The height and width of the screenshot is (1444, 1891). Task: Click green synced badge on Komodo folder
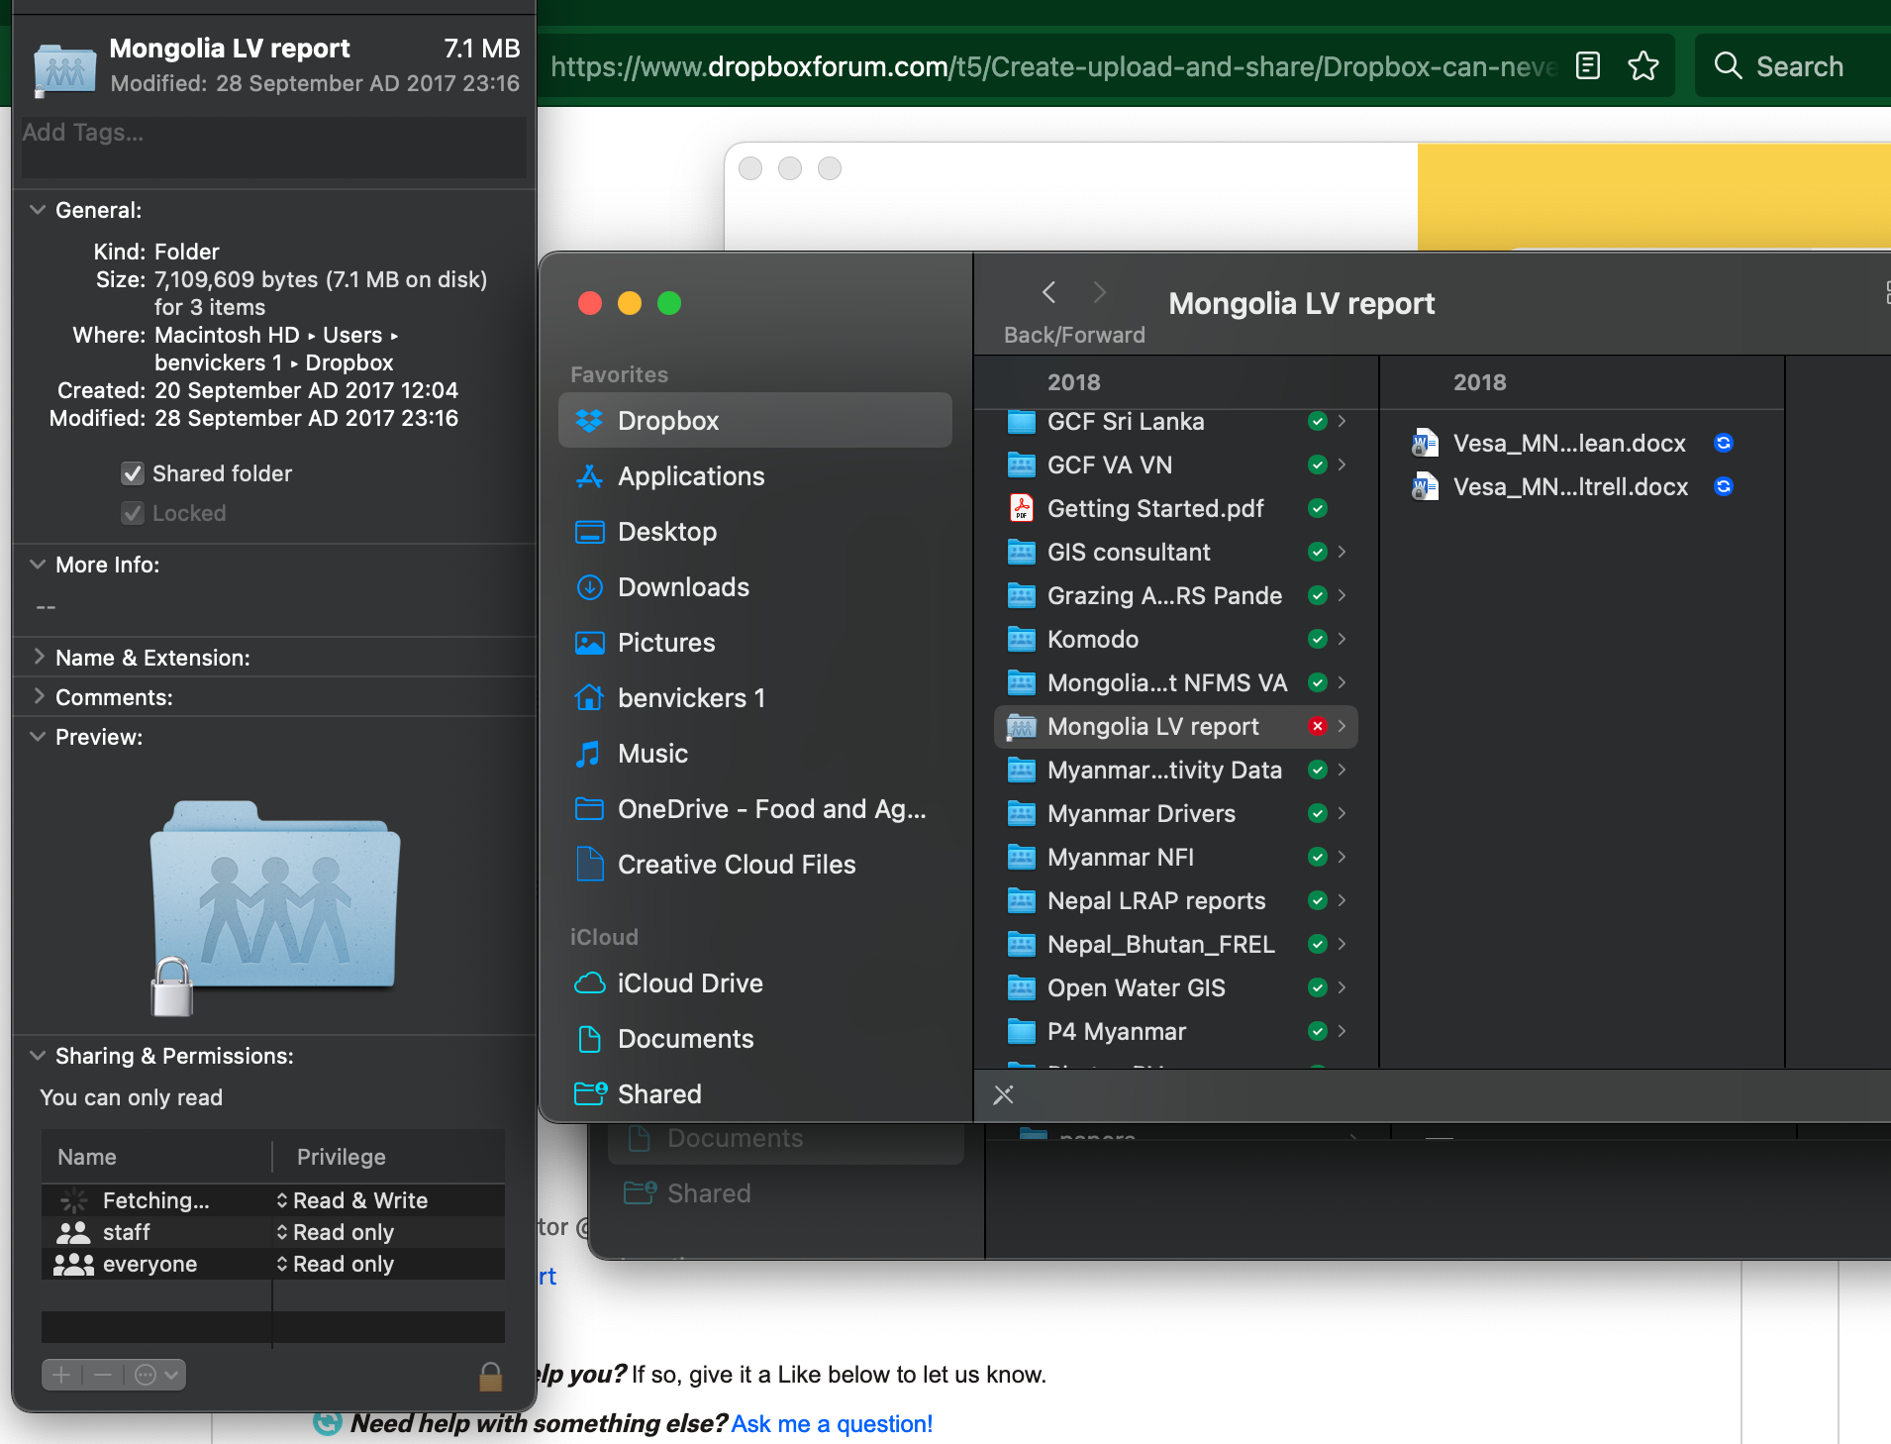point(1317,639)
